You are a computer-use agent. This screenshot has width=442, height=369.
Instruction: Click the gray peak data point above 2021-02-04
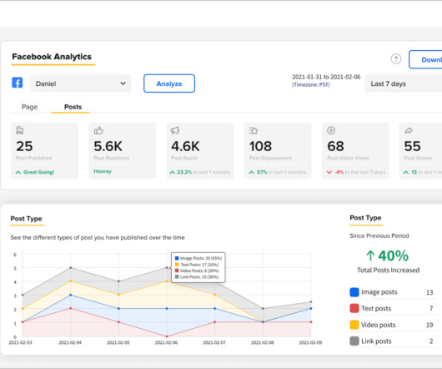[71, 267]
